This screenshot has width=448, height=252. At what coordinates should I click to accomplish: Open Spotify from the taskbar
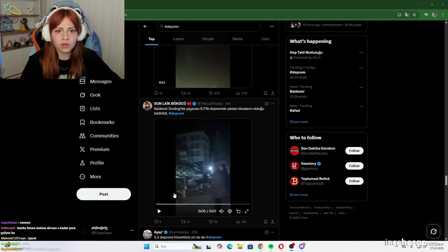[x=271, y=246]
